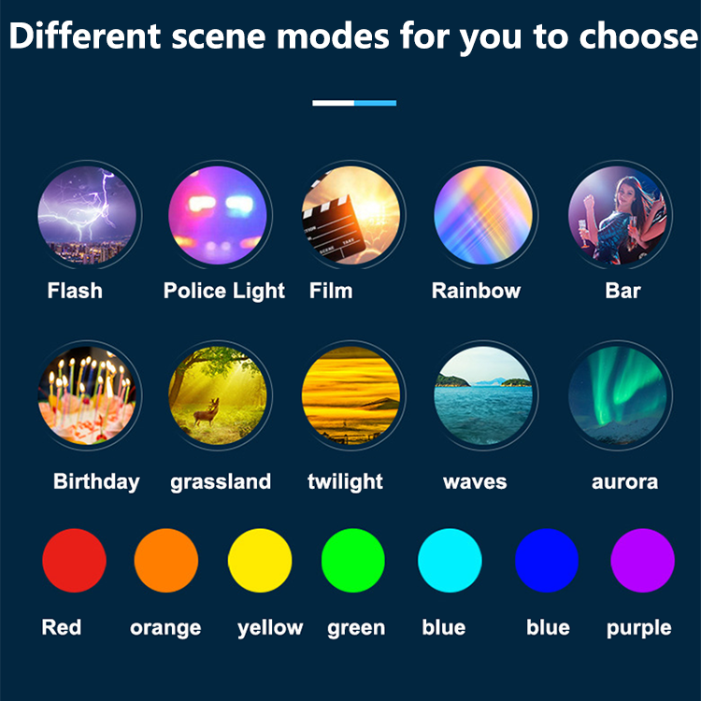Pick the grassland deer scene icon
This screenshot has height=701, width=701.
218,395
